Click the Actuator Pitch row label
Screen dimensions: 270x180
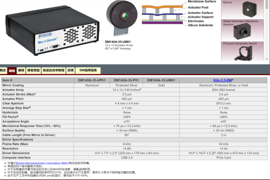point(13,99)
